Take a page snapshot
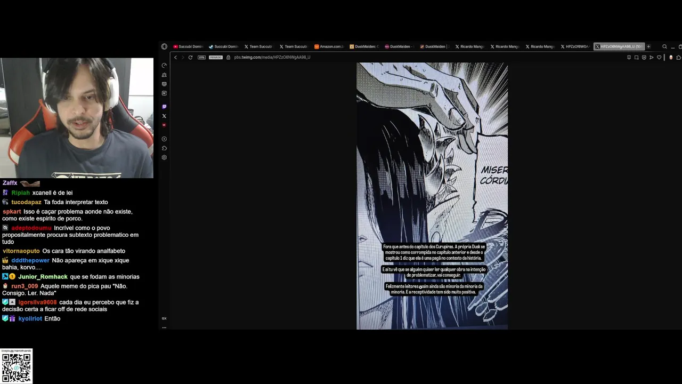 tap(636, 57)
